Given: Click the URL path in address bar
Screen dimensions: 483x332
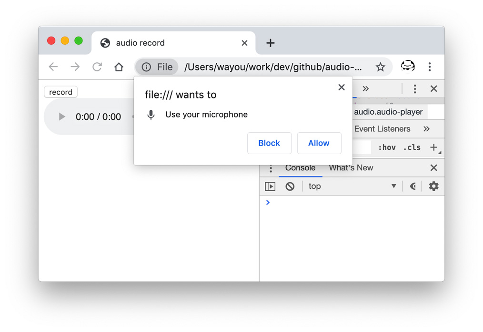Looking at the screenshot, I should tap(273, 67).
